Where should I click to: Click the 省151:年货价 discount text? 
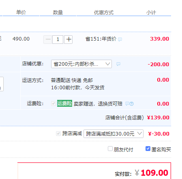click(101, 39)
